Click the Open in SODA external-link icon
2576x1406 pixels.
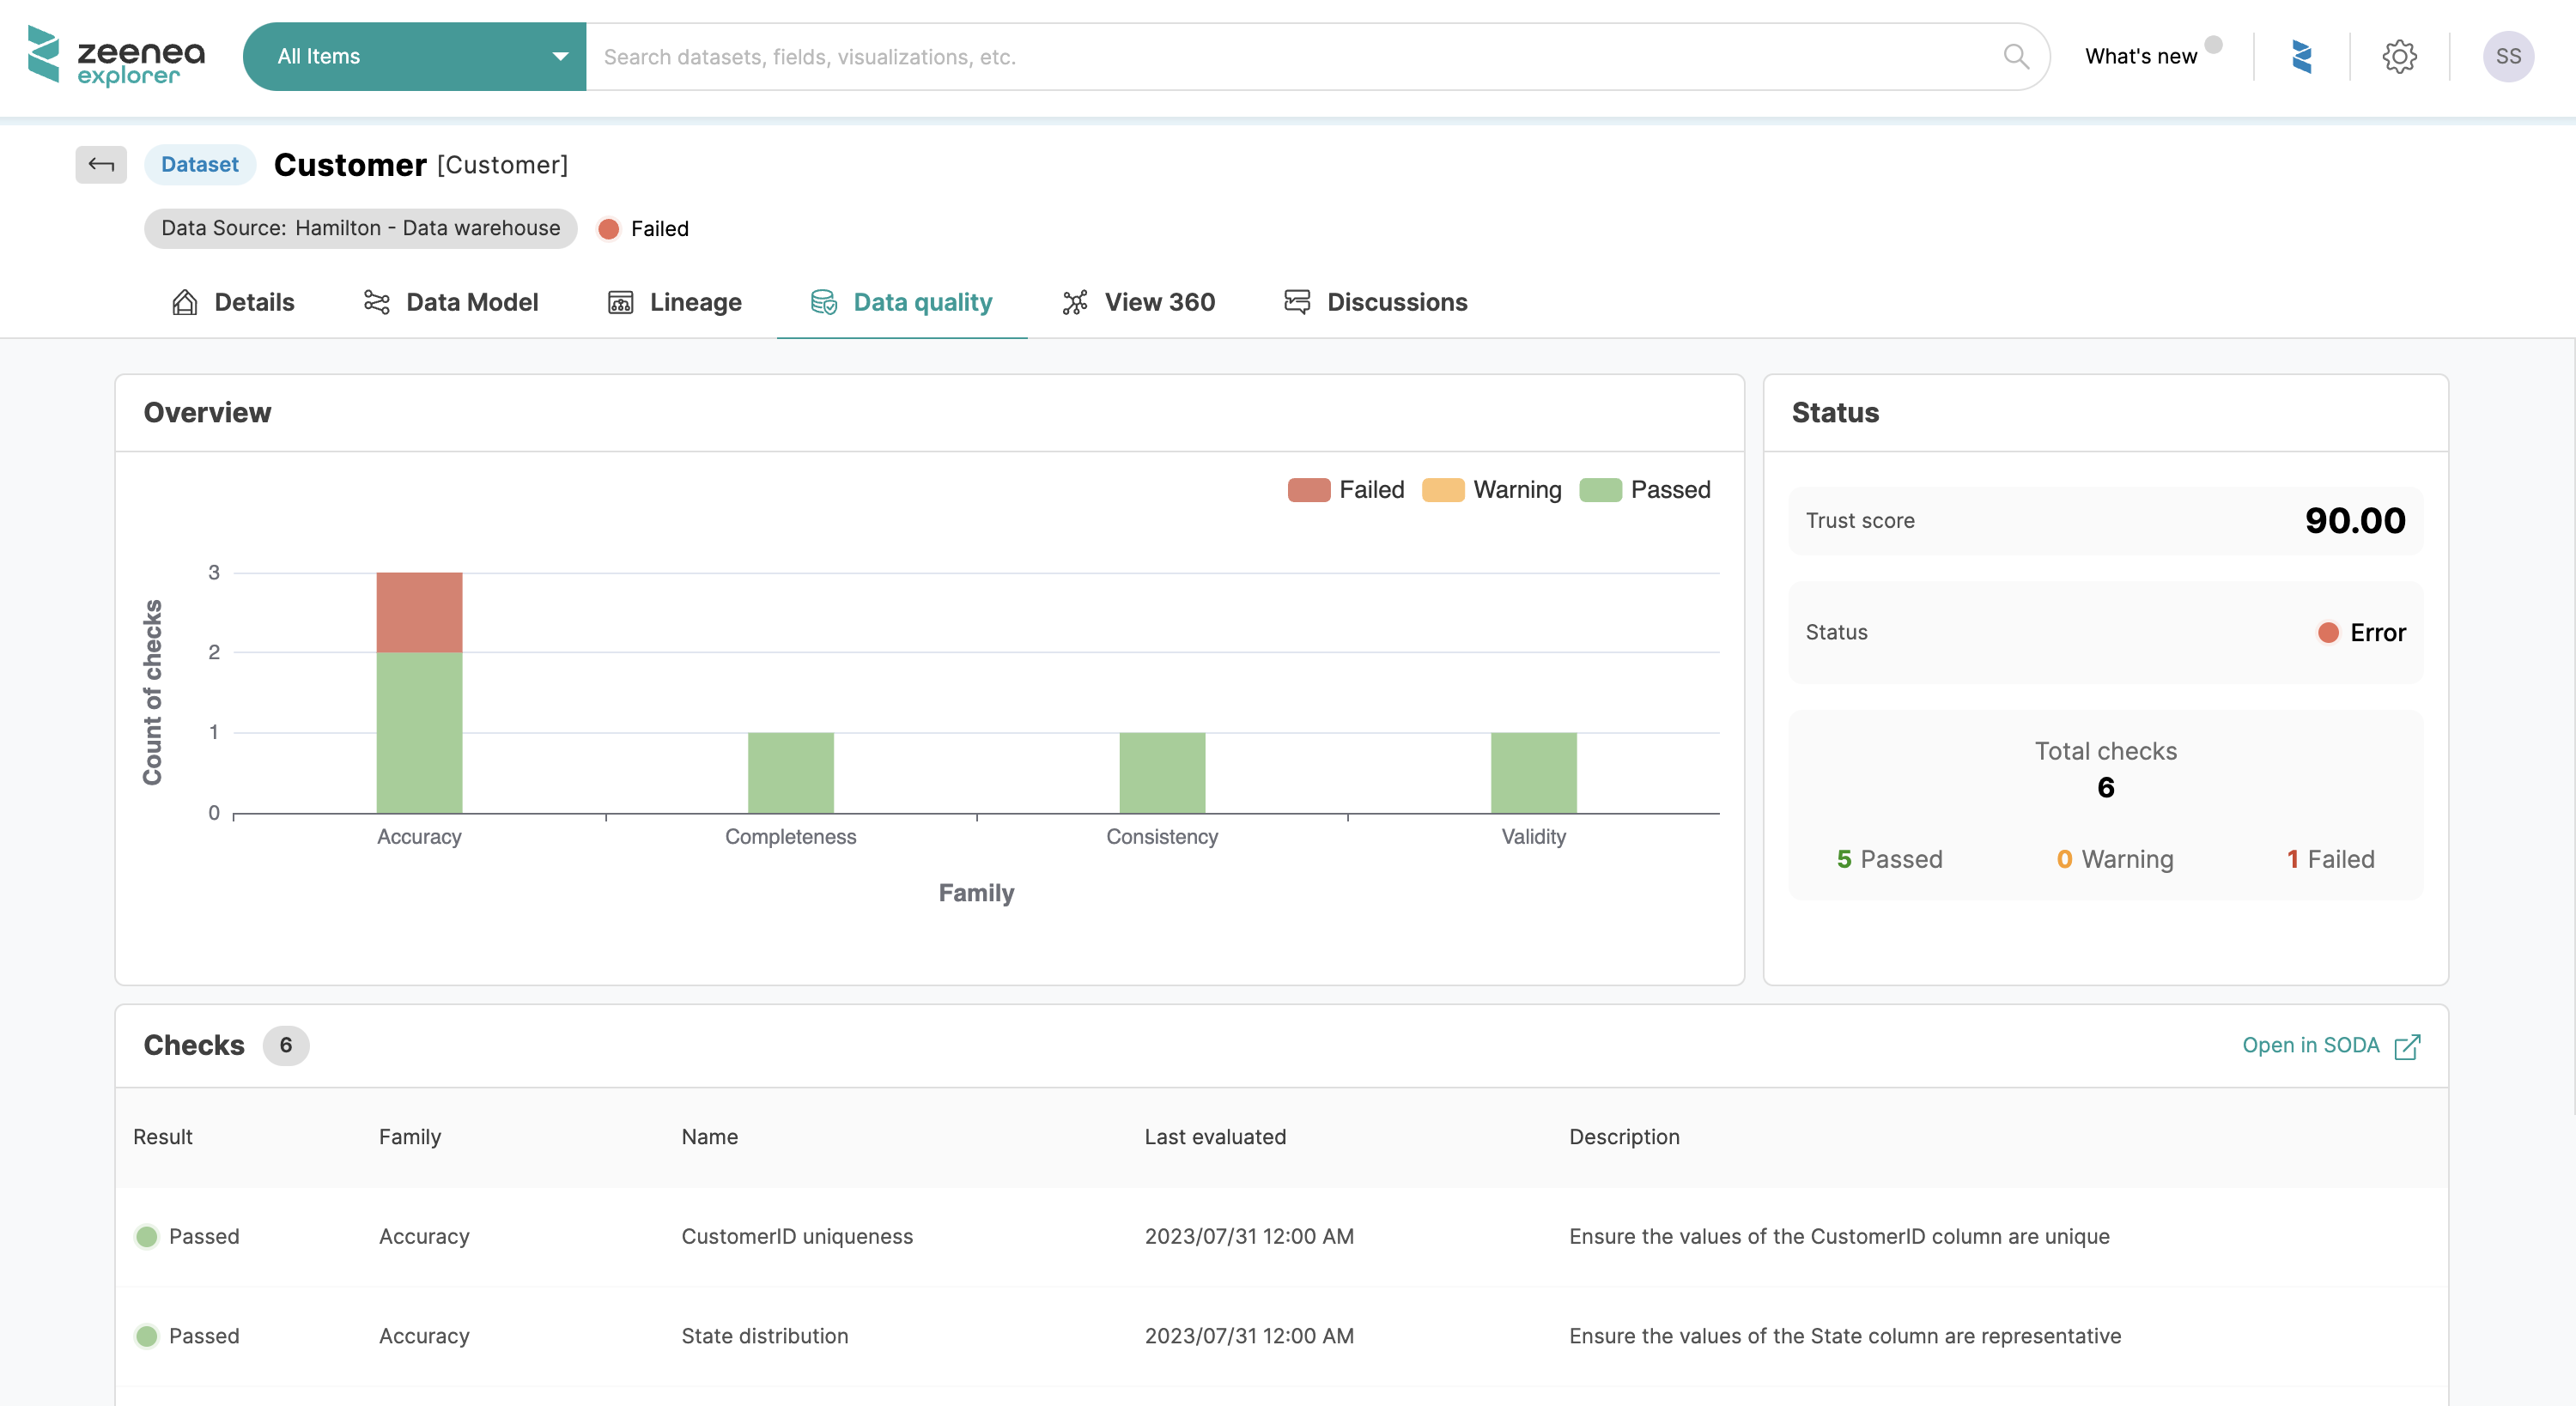coord(2407,1046)
